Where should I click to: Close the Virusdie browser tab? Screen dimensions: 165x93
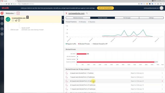(x=16, y=1)
